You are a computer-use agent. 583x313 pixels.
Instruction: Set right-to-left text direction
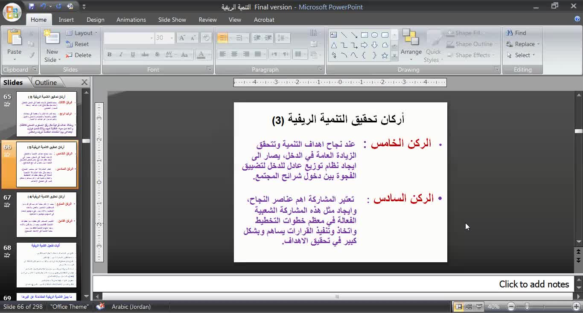point(286,54)
